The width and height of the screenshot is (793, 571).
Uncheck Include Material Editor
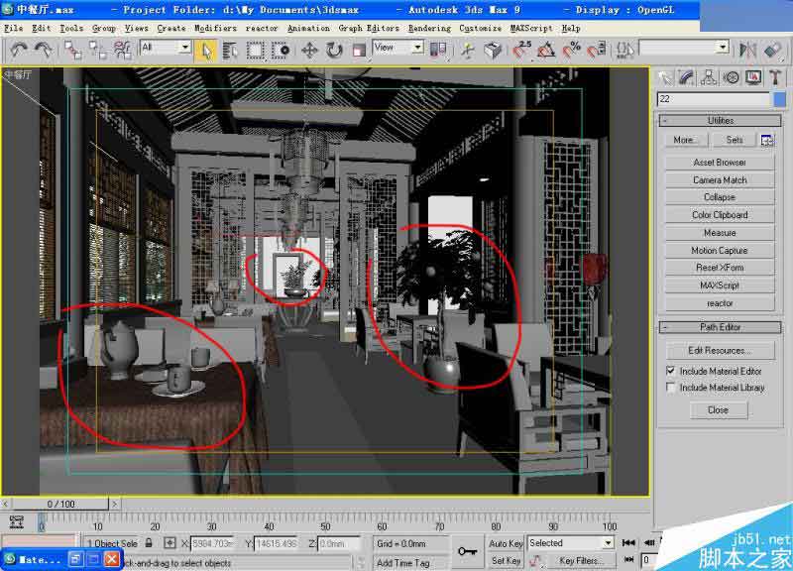click(671, 370)
